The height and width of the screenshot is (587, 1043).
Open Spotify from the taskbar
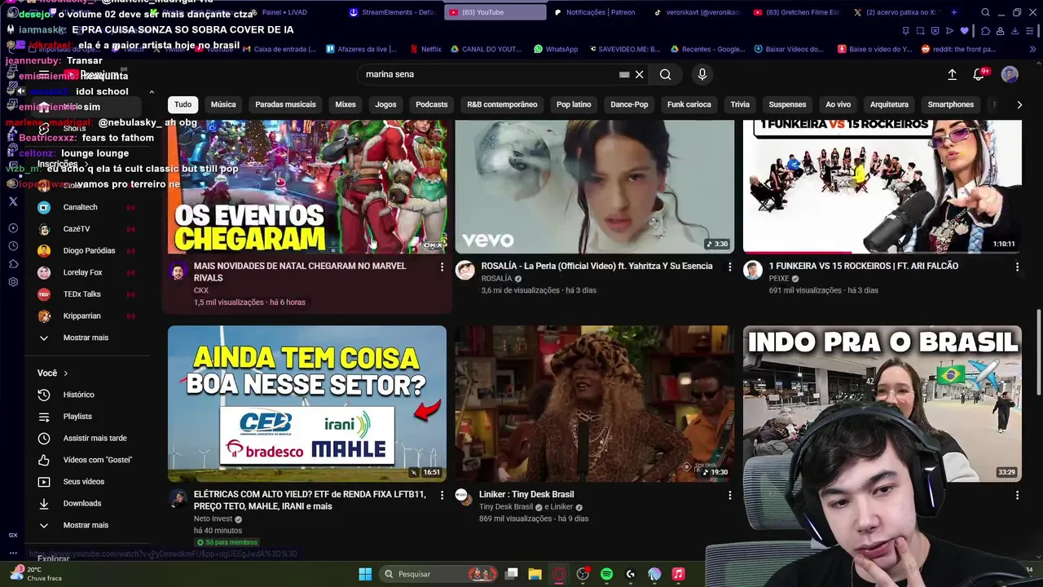click(x=606, y=574)
